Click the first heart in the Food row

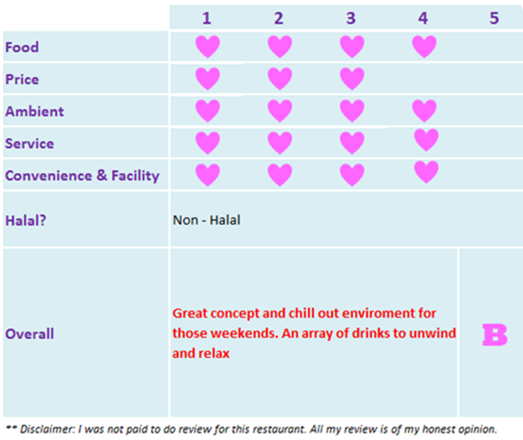[207, 47]
